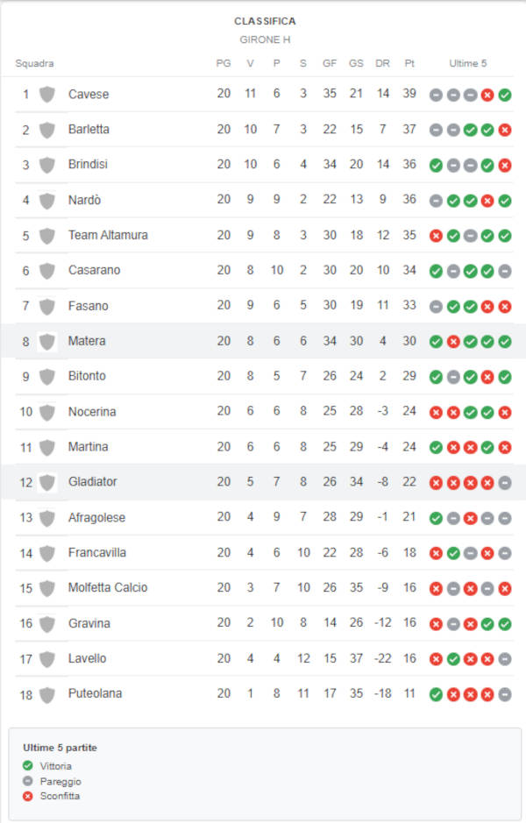The height and width of the screenshot is (823, 526).
Task: Open the Nardò team link
Action: (84, 200)
